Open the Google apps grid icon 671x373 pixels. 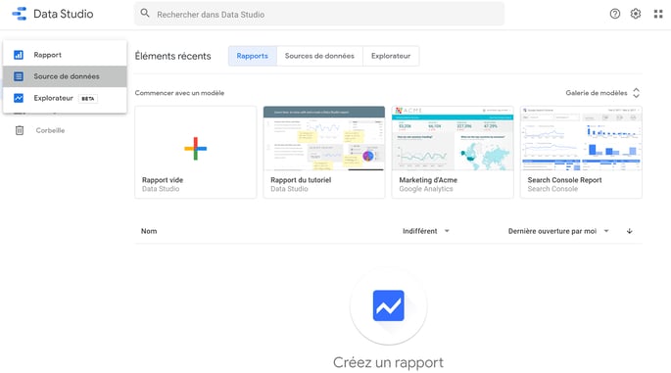pyautogui.click(x=658, y=14)
